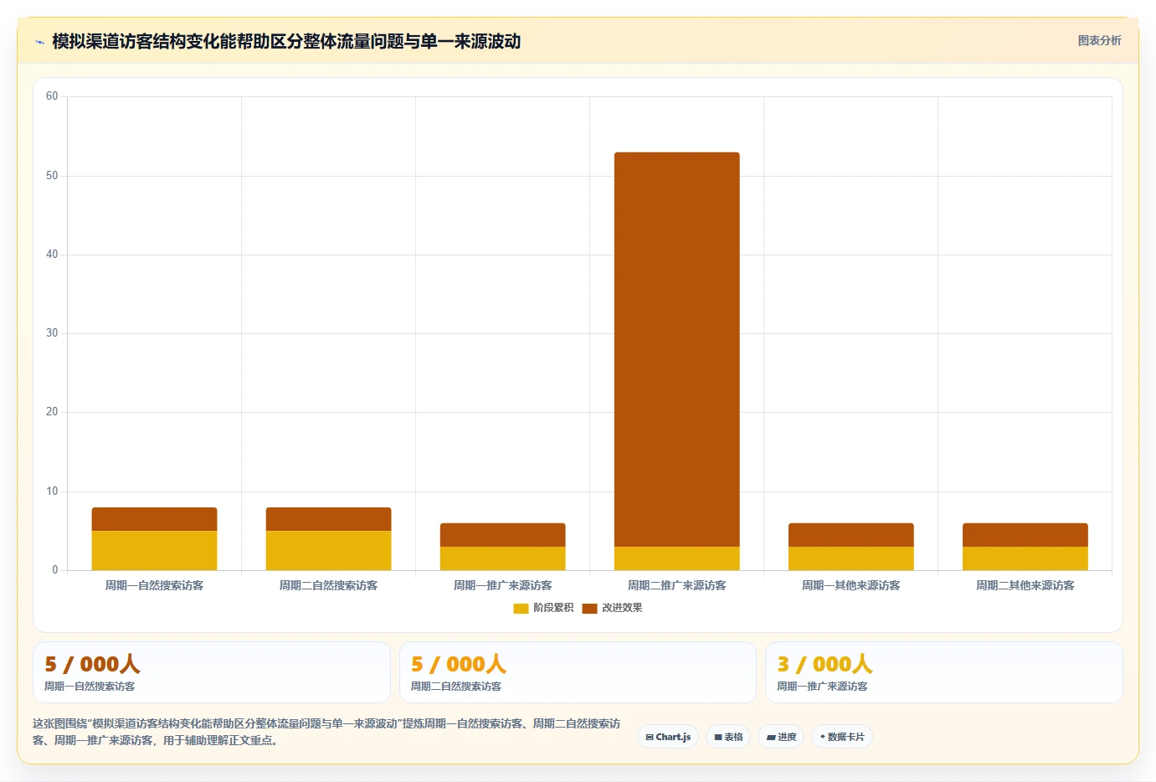Click the x-axis label 周期二推广来源访客
The image size is (1156, 782).
[677, 585]
